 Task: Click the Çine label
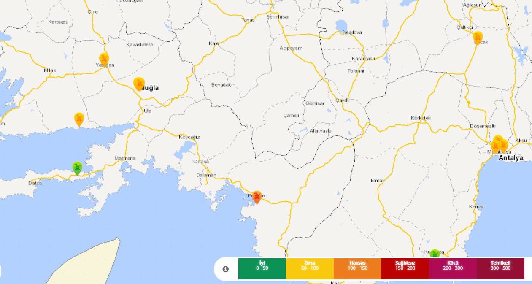tap(92, 11)
